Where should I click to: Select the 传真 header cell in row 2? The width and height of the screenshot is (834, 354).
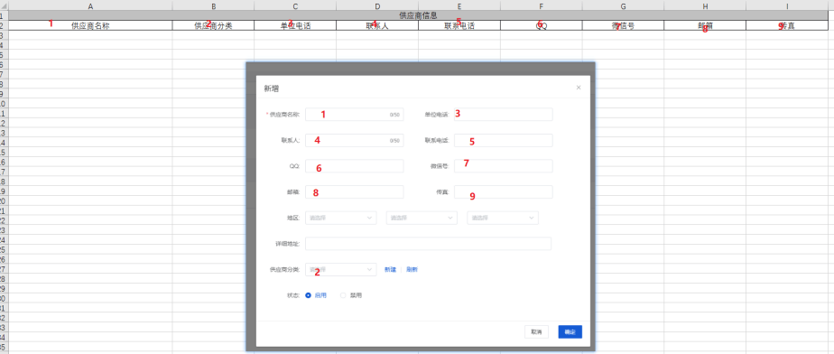[787, 25]
